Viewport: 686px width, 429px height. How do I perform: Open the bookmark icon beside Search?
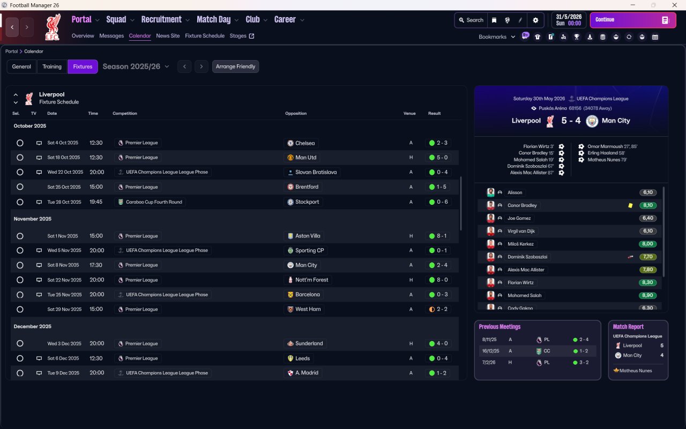494,20
